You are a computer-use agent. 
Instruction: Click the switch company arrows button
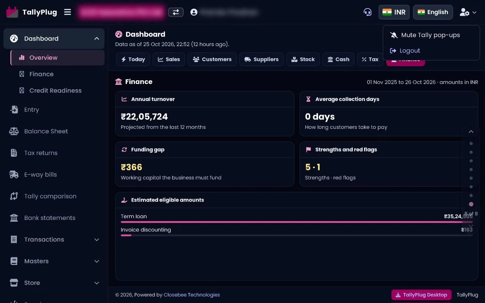pyautogui.click(x=176, y=12)
